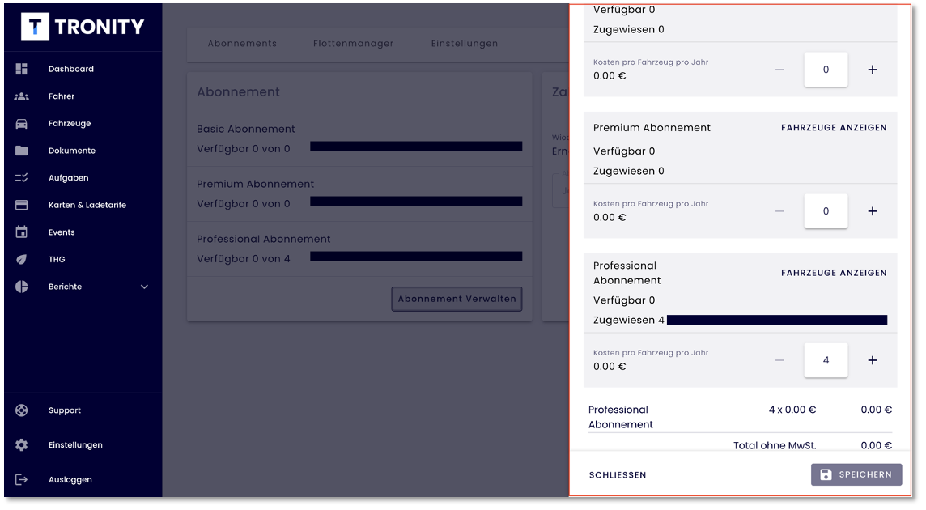Open the Einstellungen tab at top
Screen dimensions: 926x510
(465, 44)
